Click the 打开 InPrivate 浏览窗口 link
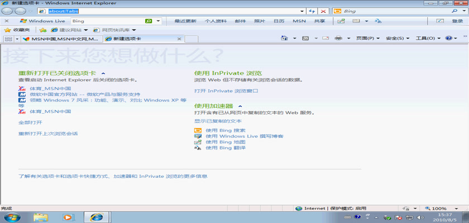This screenshot has width=469, height=223. [226, 90]
